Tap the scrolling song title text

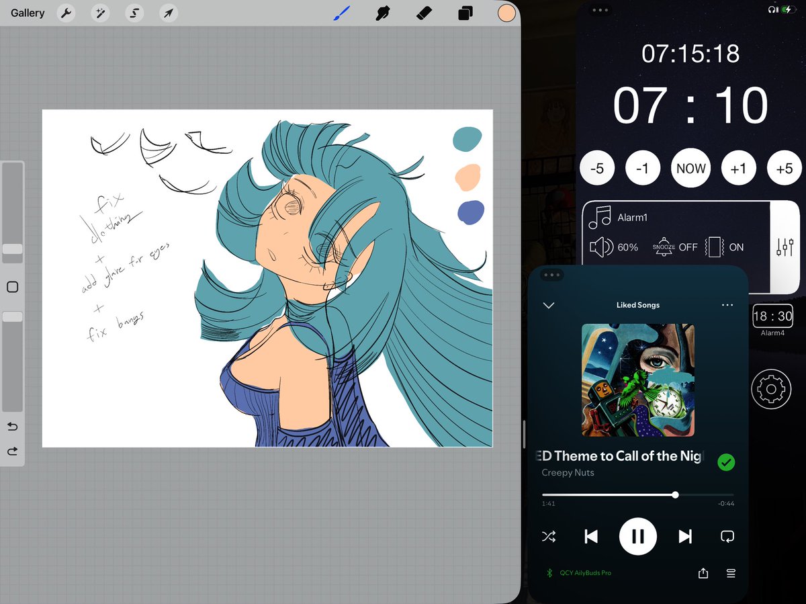point(618,456)
